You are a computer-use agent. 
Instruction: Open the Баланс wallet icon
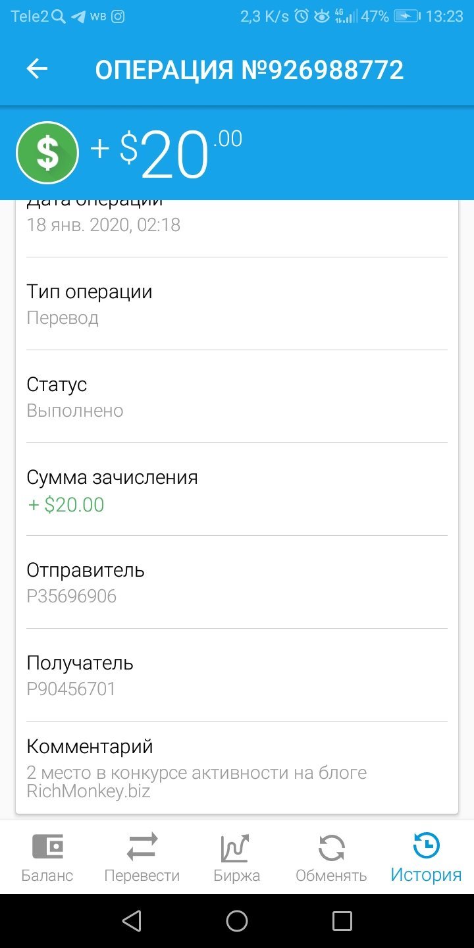[47, 847]
